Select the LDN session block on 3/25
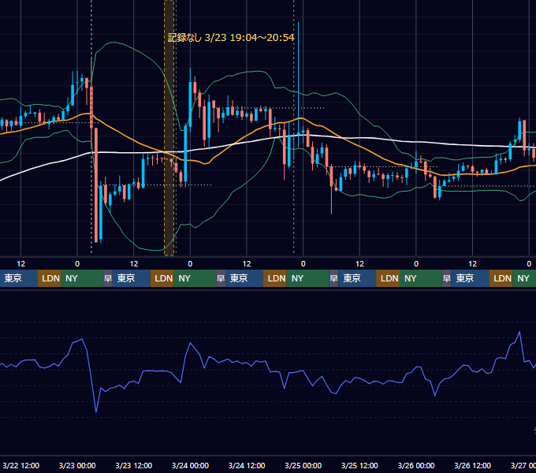Viewport: 536px width, 473px height. pos(388,278)
